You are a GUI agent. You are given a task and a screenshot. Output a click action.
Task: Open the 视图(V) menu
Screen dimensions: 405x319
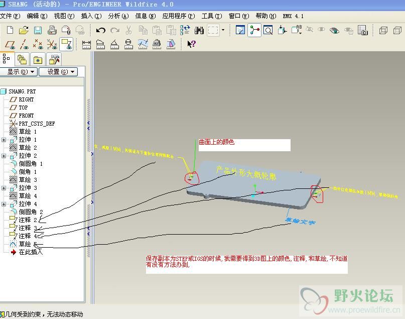(x=64, y=16)
